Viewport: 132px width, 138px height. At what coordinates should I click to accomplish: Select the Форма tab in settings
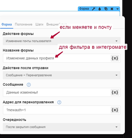click(7, 24)
